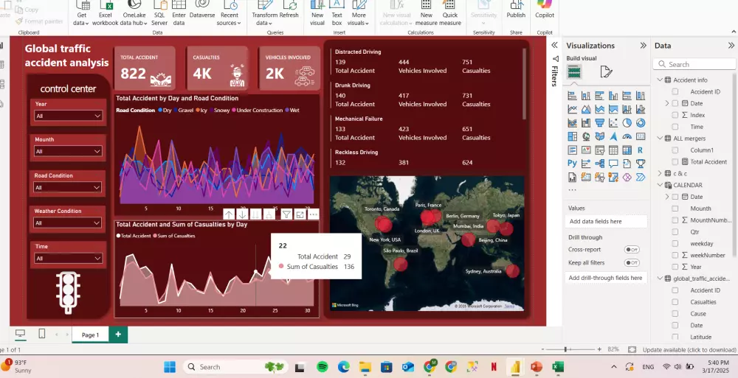The height and width of the screenshot is (378, 738).
Task: Collapse the ALL mergers table
Action: pyautogui.click(x=660, y=139)
